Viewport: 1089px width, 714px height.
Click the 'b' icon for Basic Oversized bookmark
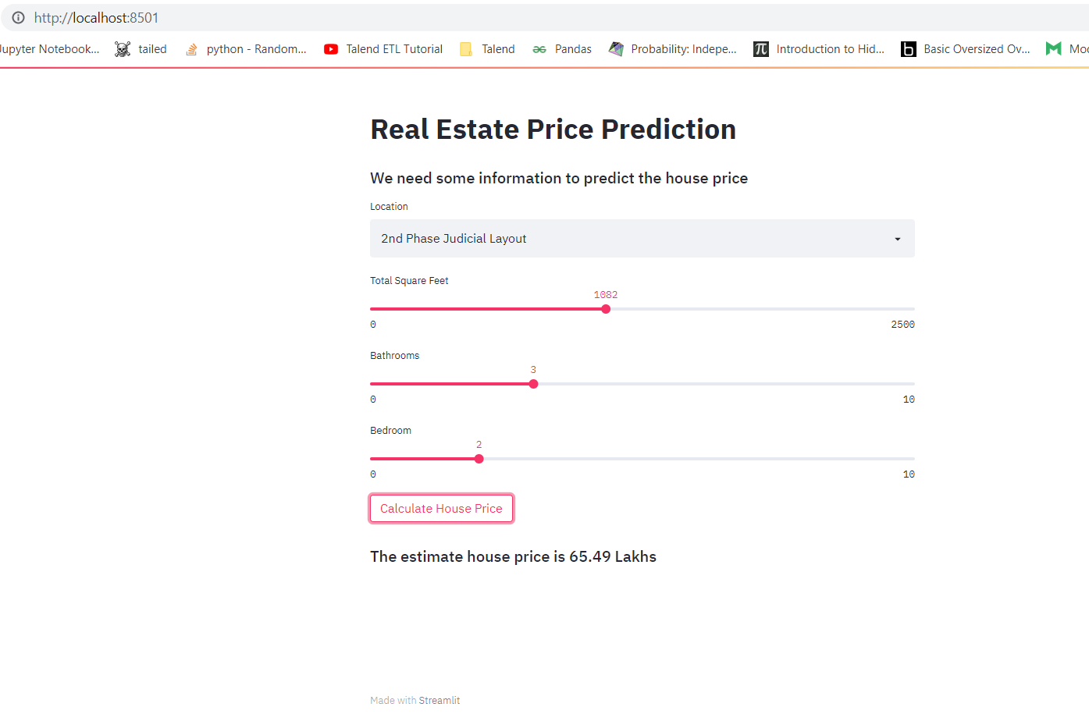pyautogui.click(x=908, y=48)
